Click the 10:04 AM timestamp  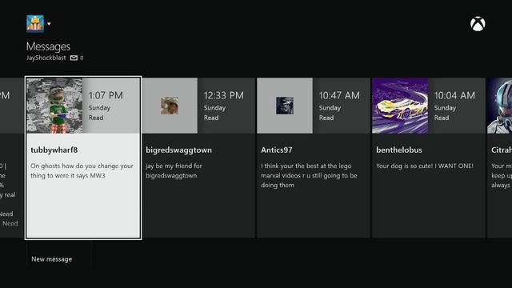(454, 95)
